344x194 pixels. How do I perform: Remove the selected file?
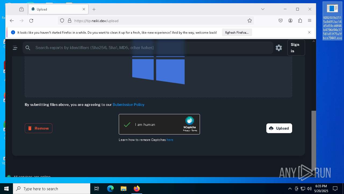(38, 128)
